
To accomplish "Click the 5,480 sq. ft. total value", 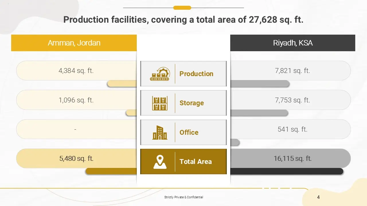I will (x=76, y=159).
